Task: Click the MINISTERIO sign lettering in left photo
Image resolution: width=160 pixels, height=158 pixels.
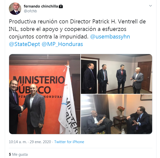Action: pos(39,80)
